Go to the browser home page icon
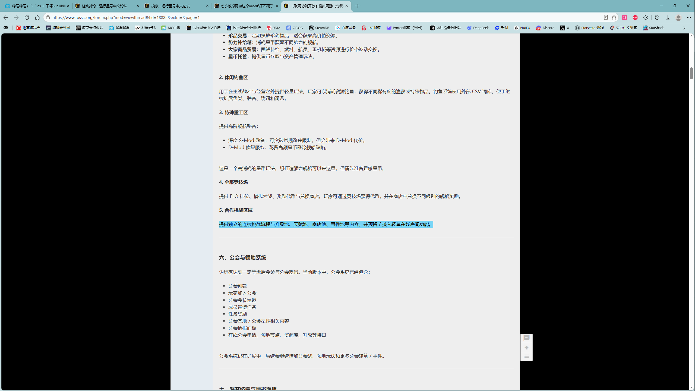 point(37,18)
